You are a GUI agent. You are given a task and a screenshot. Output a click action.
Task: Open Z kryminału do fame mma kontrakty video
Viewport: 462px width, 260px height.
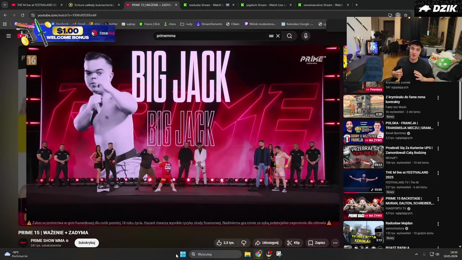click(x=405, y=99)
